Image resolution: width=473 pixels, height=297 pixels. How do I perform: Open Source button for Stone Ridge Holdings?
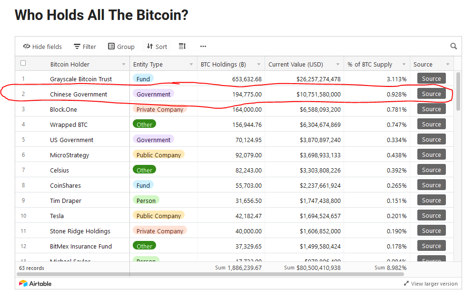click(432, 230)
